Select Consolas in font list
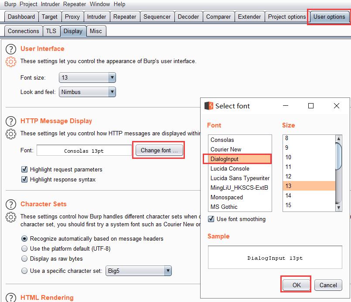 240,140
